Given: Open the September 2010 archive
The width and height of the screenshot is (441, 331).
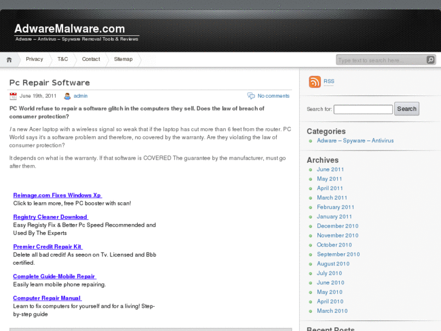Looking at the screenshot, I should click(338, 254).
